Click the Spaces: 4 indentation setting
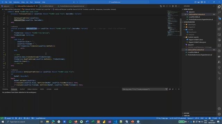 (x=190, y=118)
